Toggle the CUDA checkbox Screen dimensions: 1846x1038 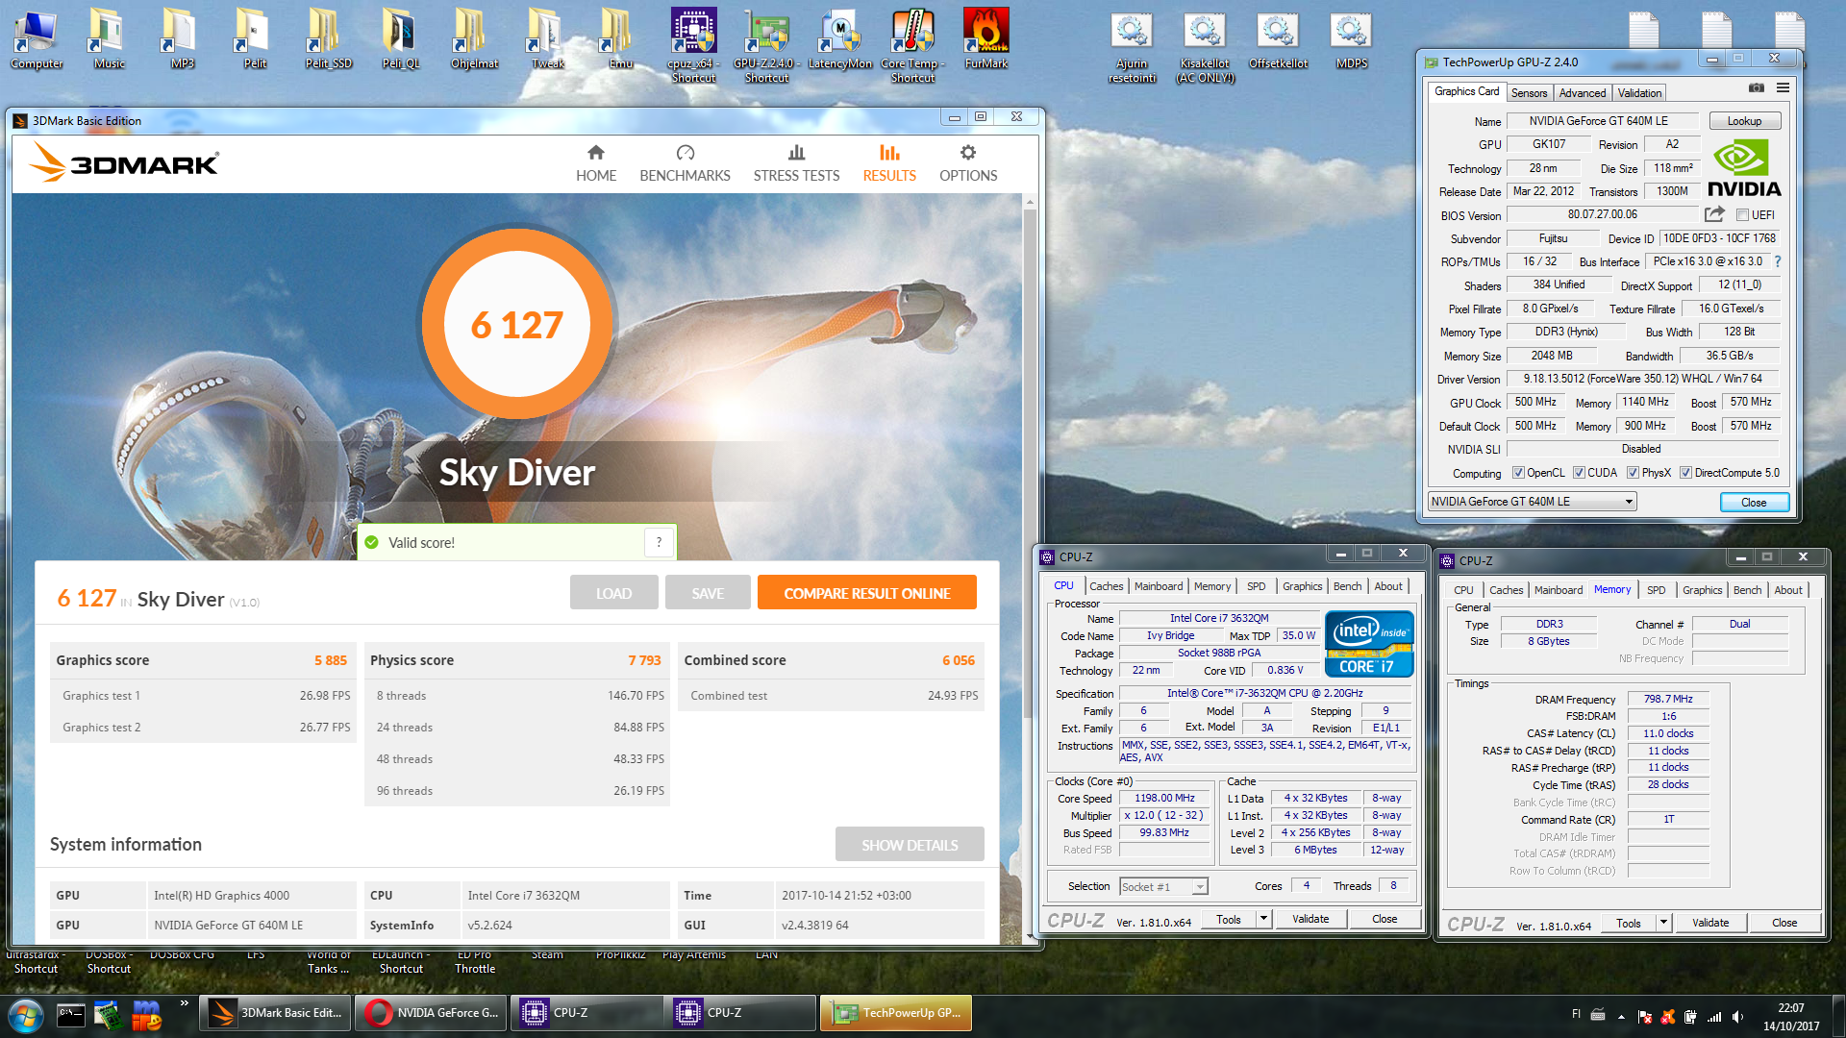coord(1579,473)
